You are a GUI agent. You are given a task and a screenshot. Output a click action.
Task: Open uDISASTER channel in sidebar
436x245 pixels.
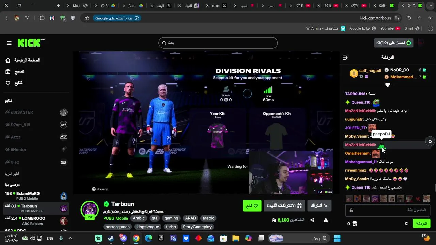tap(36, 112)
